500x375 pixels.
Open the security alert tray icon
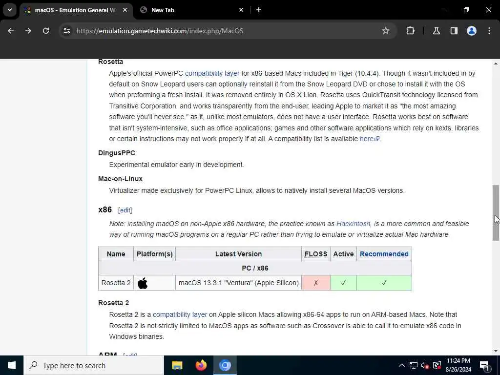[x=437, y=365]
